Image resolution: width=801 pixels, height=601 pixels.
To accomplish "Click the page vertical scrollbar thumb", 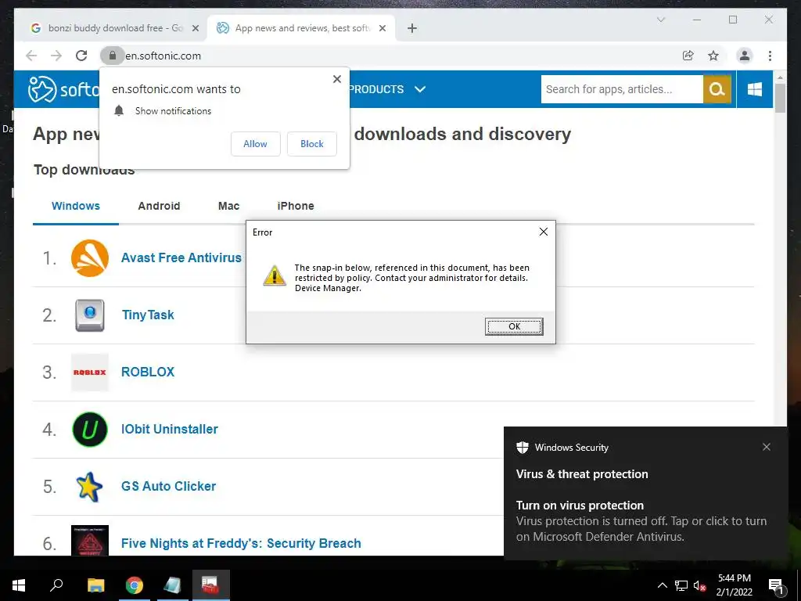I will click(x=780, y=97).
